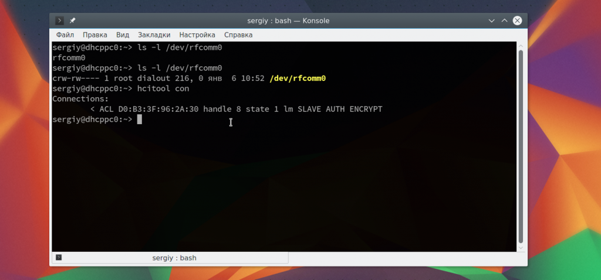The image size is (601, 280).
Task: Maximize the Konsole window
Action: click(504, 21)
